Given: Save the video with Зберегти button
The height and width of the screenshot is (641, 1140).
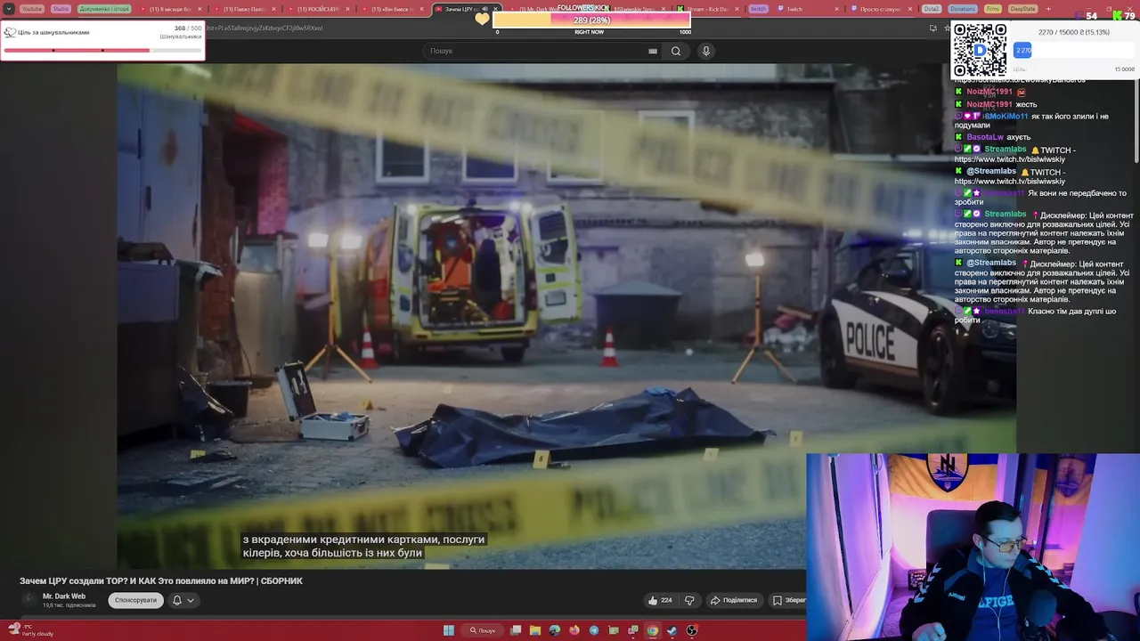Looking at the screenshot, I should 788,600.
